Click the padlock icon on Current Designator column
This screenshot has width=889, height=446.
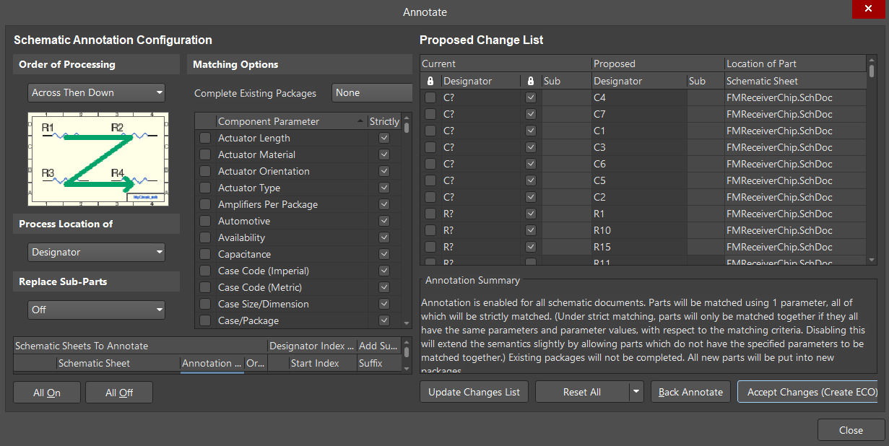click(431, 81)
